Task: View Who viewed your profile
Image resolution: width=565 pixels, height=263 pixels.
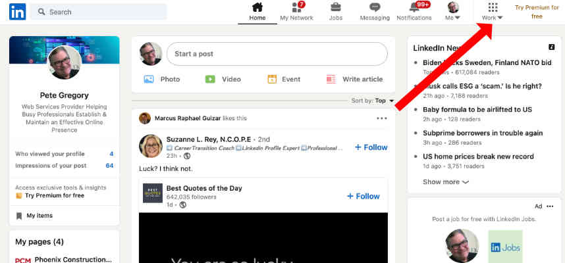Action: pyautogui.click(x=64, y=154)
